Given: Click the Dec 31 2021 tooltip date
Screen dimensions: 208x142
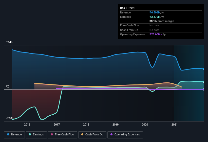Looking at the screenshot, I should click(x=128, y=8).
